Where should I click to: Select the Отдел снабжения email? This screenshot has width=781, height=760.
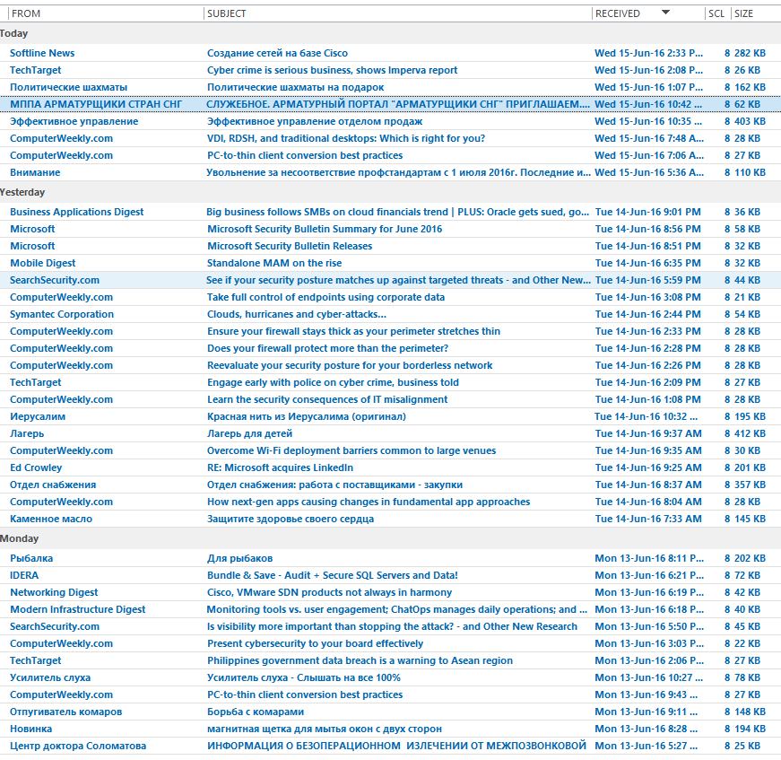tap(391, 485)
